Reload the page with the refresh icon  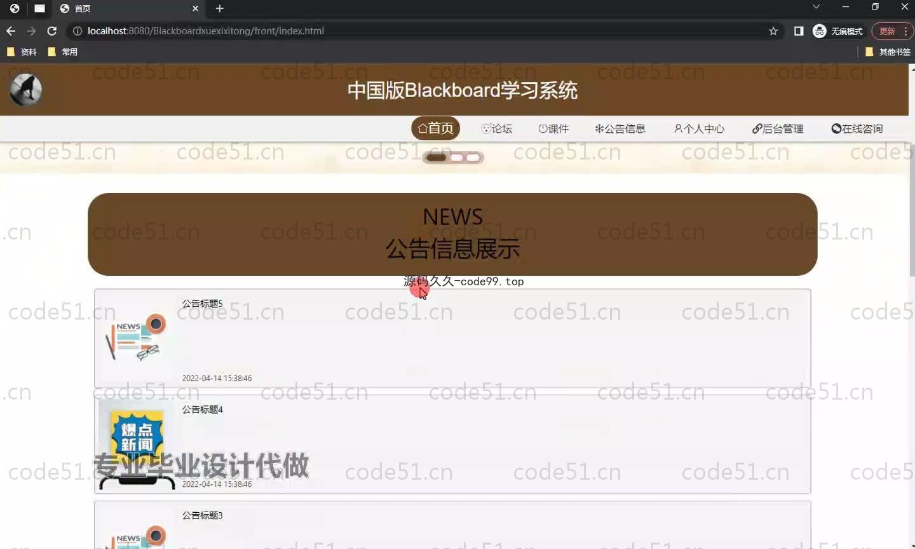coord(52,30)
